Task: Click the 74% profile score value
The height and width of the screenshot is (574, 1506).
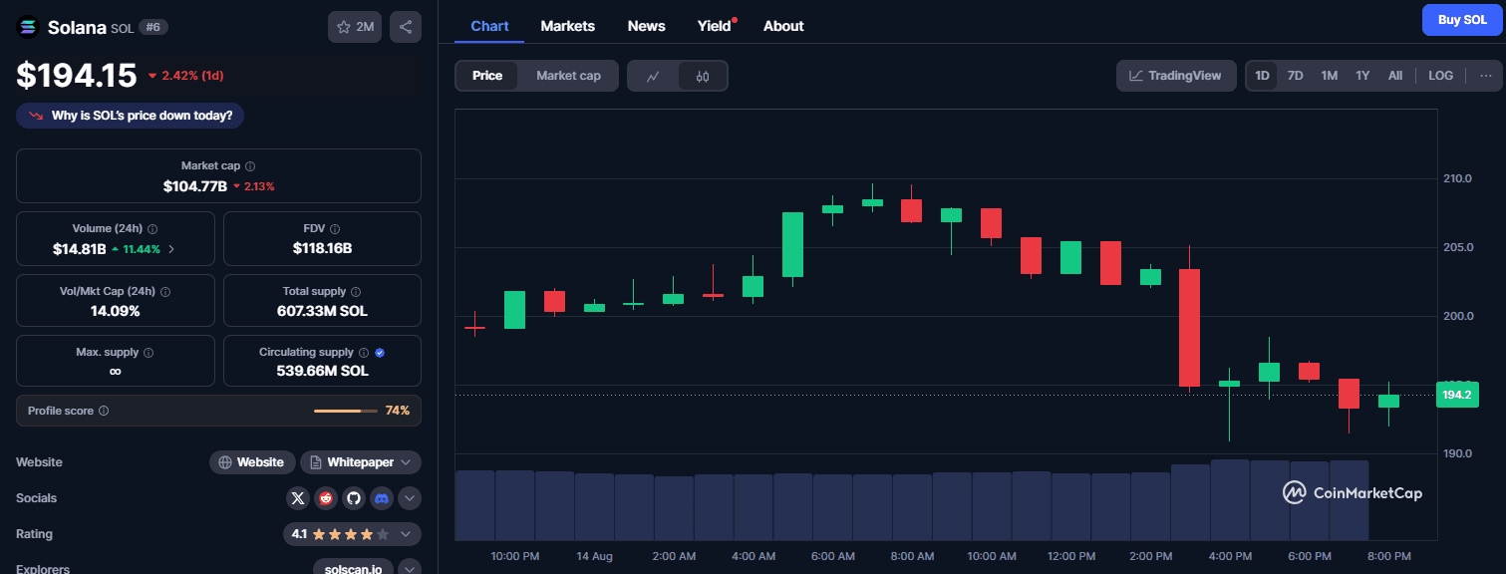Action: click(398, 411)
